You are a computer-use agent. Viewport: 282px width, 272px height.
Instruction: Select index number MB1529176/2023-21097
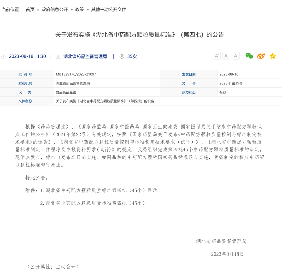pos(76,74)
